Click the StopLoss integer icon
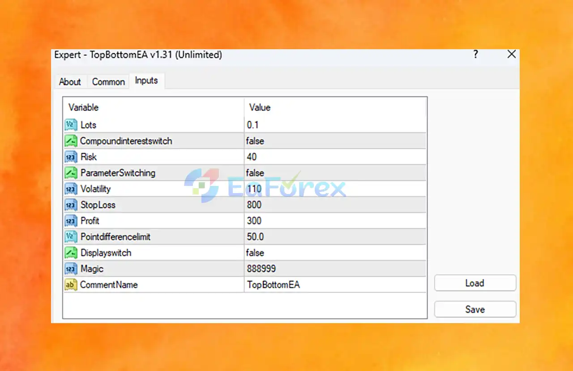Screen dimensions: 573x371 click(x=71, y=205)
